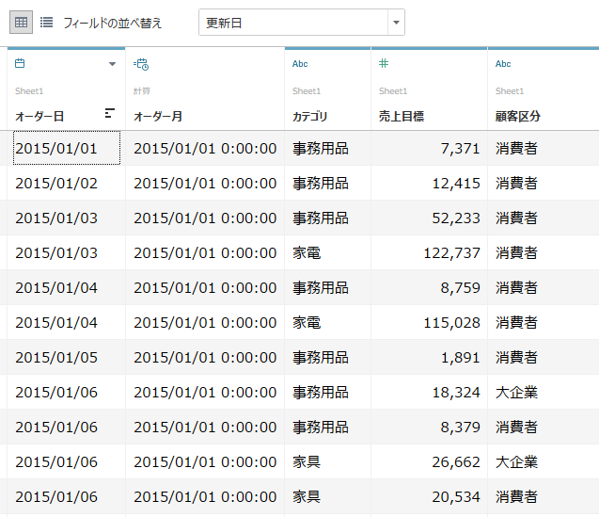Select the 売上目標 cell 20,534
This screenshot has height=517, width=599.
(429, 496)
